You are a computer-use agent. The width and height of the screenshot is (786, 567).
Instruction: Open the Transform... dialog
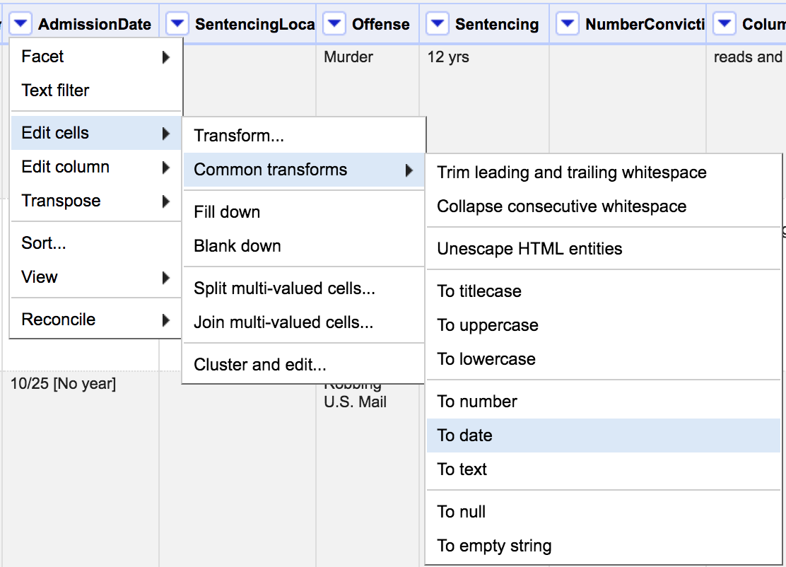[x=239, y=136]
